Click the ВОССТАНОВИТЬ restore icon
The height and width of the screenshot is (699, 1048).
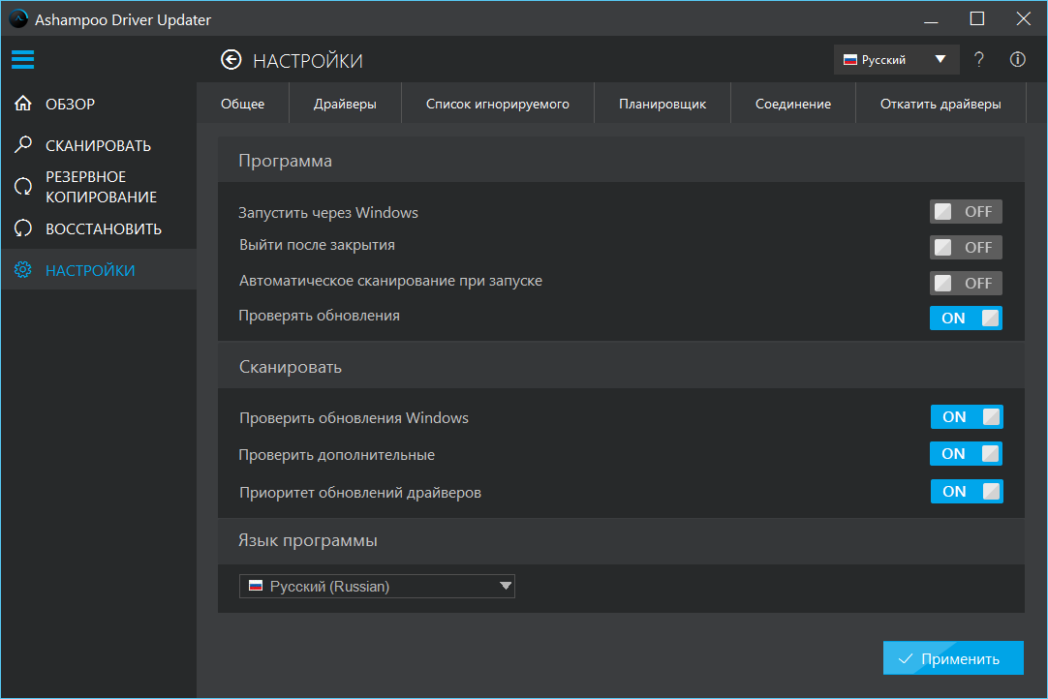point(24,229)
